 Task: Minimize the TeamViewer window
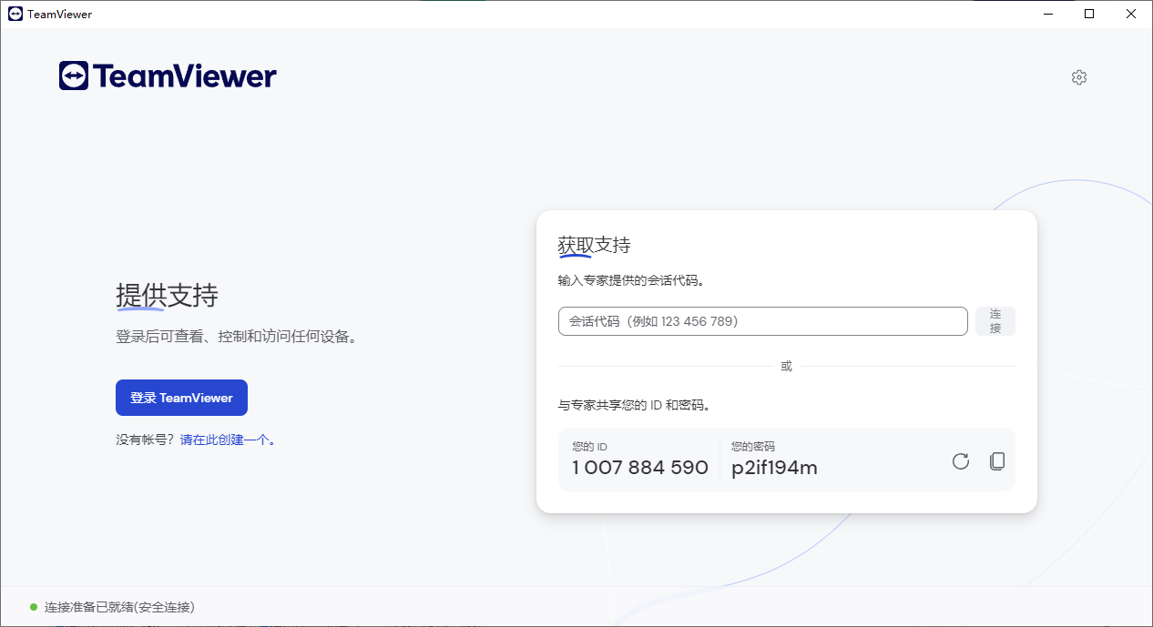tap(1046, 14)
